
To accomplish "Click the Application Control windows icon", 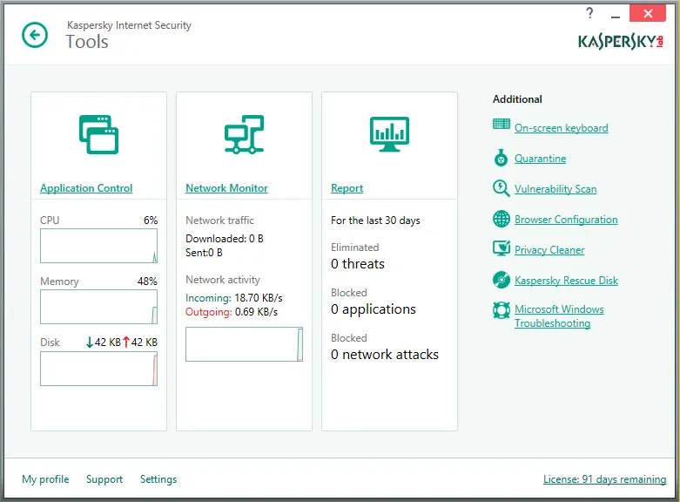I will [99, 134].
